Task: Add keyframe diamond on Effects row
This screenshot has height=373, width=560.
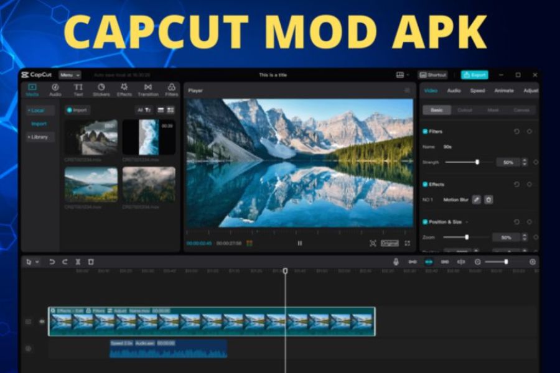Action: pyautogui.click(x=530, y=185)
